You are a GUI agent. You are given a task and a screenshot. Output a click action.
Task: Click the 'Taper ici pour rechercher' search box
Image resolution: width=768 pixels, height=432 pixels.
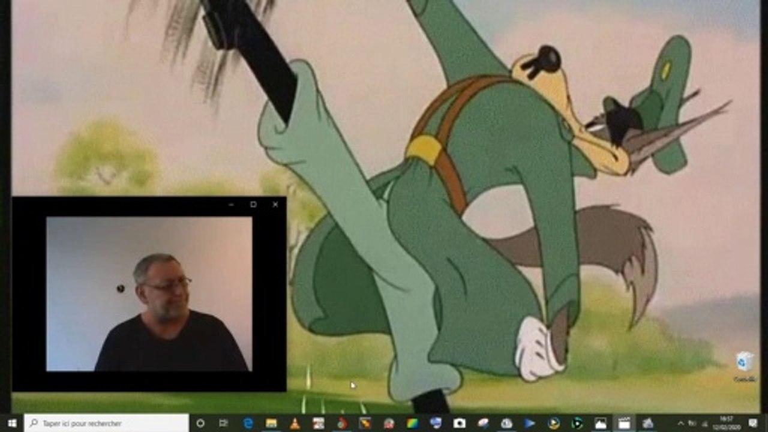[106, 423]
